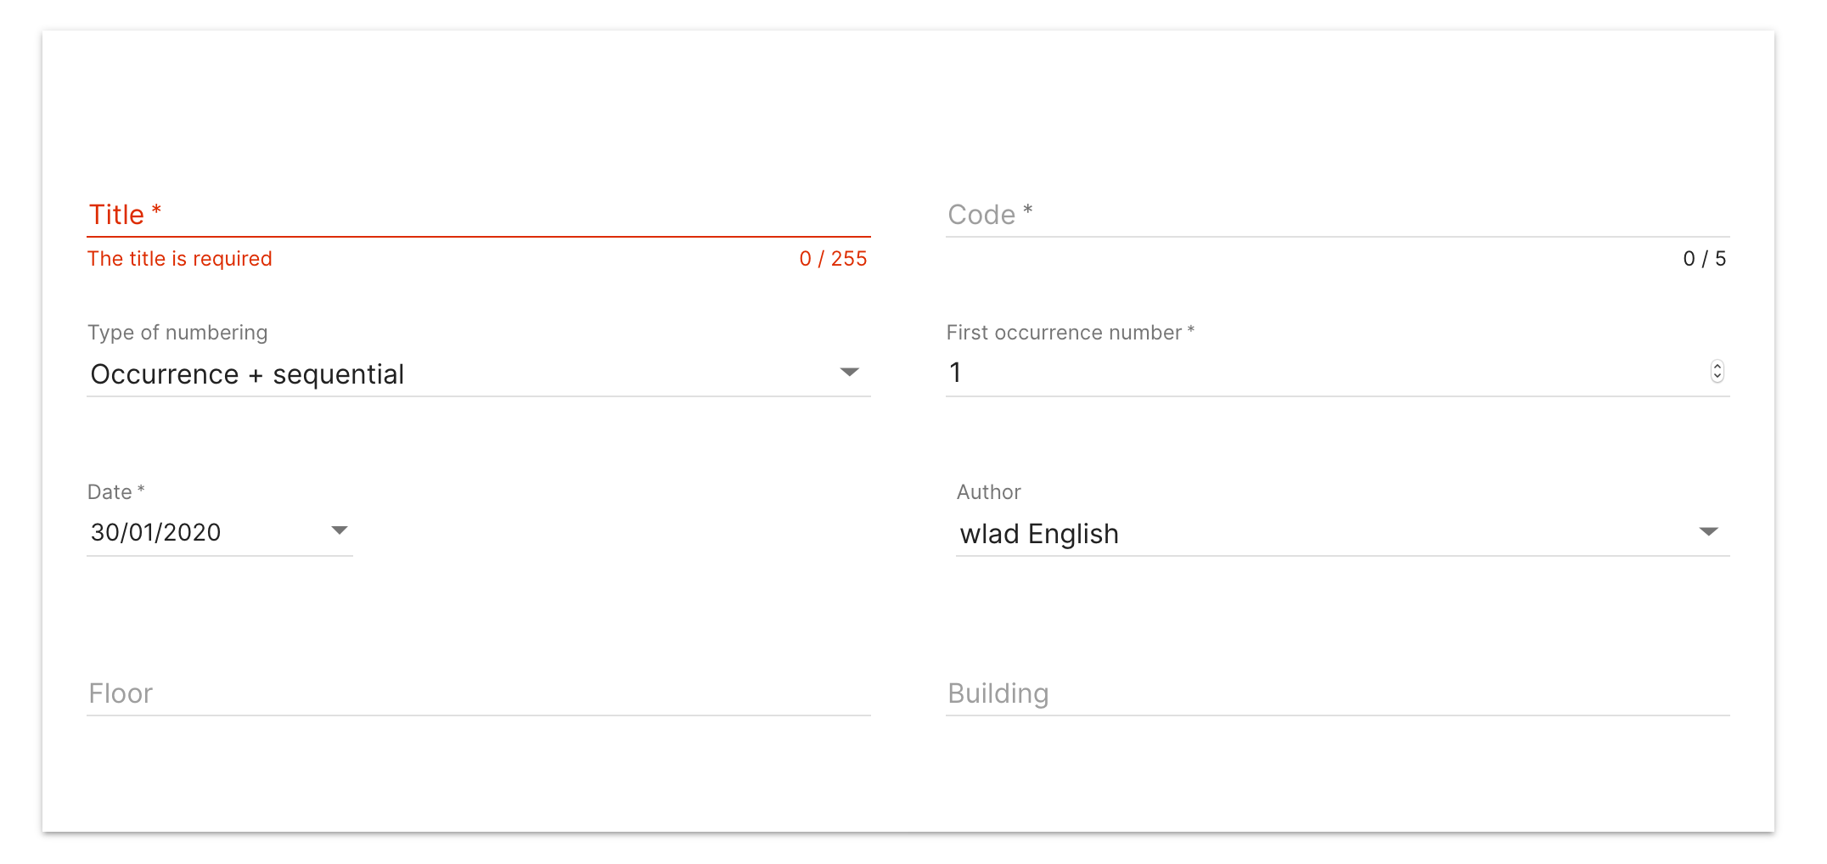Image resolution: width=1827 pixels, height=864 pixels.
Task: Click the 'Date *' label text
Action: point(116,492)
